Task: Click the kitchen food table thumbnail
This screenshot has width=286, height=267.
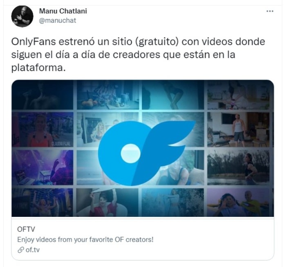Action: pos(108,95)
